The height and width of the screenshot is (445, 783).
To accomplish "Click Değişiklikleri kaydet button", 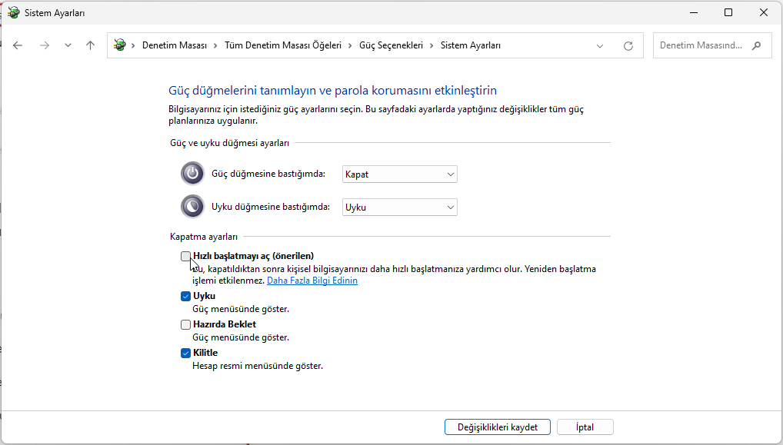I will pos(497,427).
